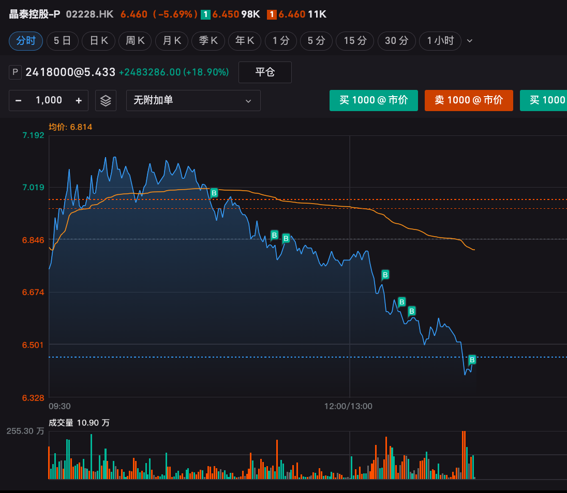Open the 无附加单 attached order dropdown

pyautogui.click(x=193, y=100)
